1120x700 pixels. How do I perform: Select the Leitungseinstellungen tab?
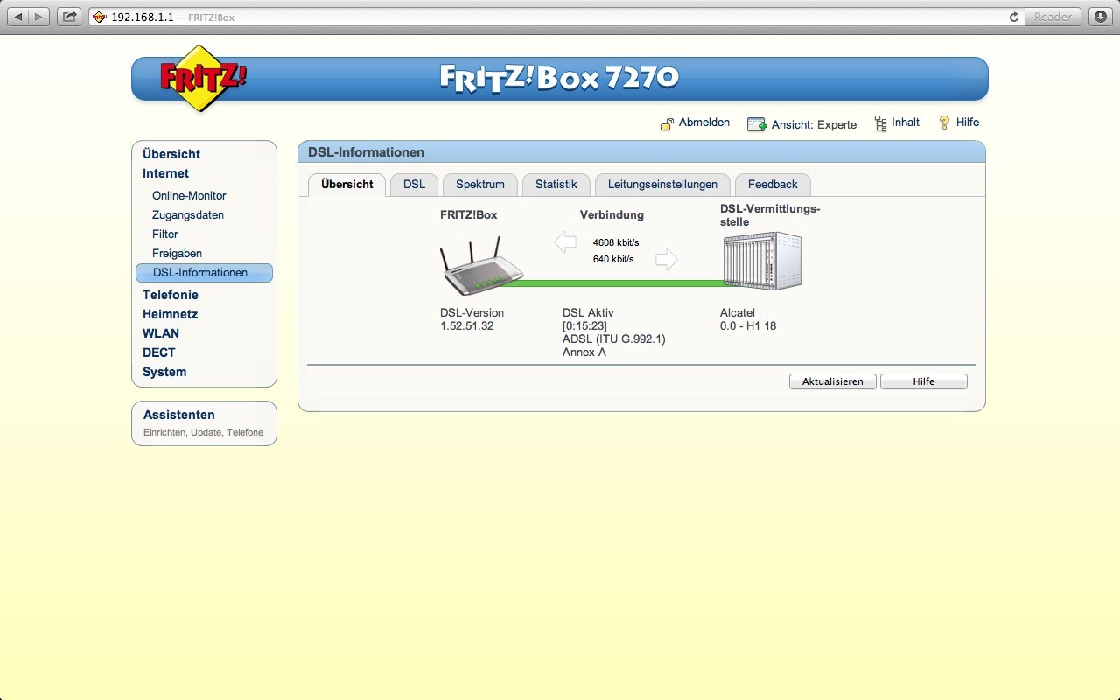662,185
